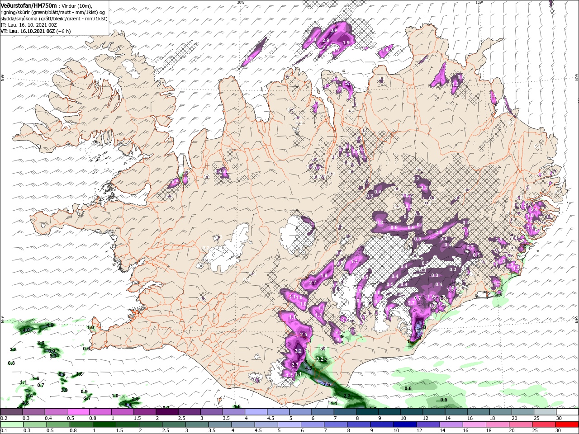Click the 7.6 rainfall value on the south coast
The height and width of the screenshot is (434, 579).
pos(327,384)
